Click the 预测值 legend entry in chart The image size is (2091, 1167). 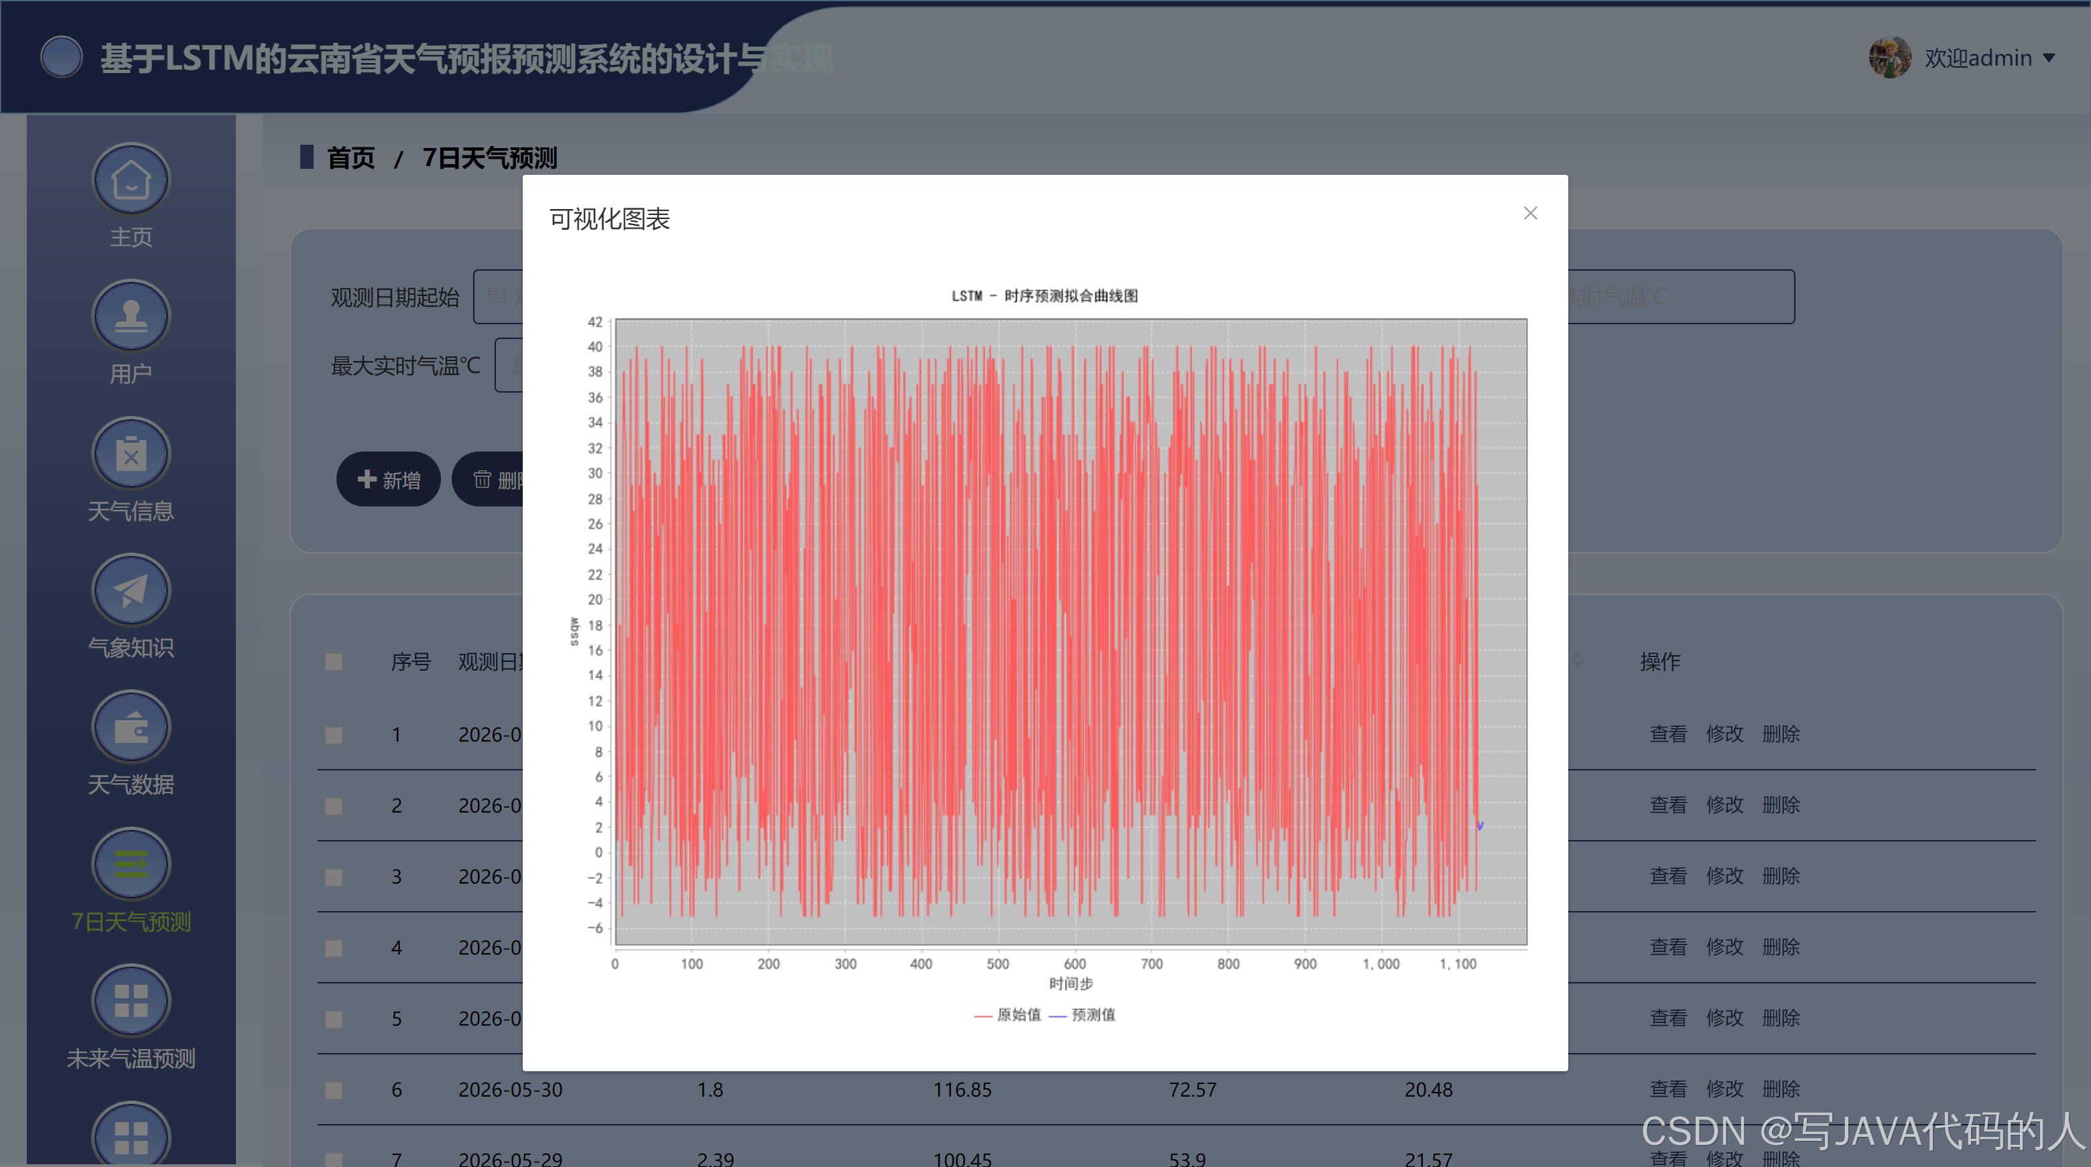pyautogui.click(x=1083, y=1015)
